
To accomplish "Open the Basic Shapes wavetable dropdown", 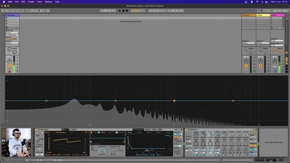I will (64, 133).
